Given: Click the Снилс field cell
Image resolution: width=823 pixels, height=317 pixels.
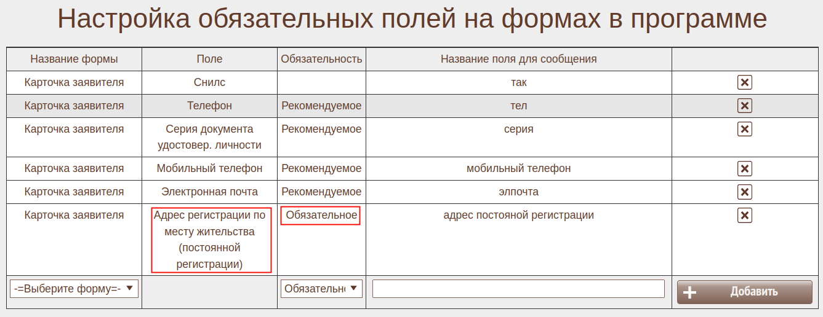Looking at the screenshot, I should tap(209, 82).
